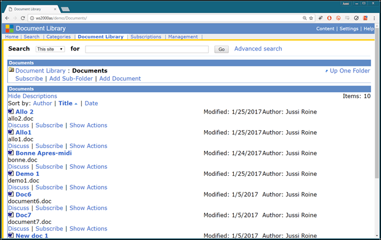Click Show Actions under allo1.doc
The height and width of the screenshot is (240, 381).
88,146
